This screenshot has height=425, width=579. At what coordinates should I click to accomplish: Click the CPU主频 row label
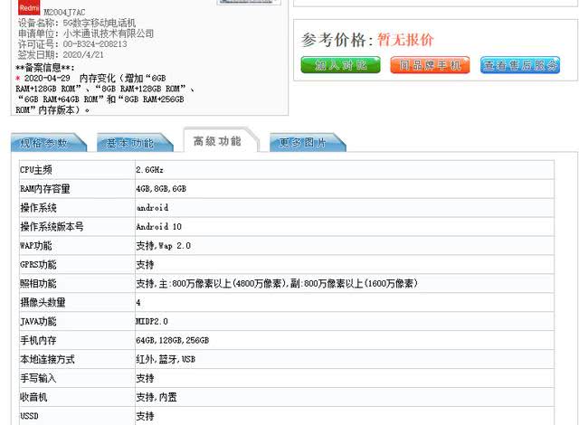pyautogui.click(x=36, y=170)
